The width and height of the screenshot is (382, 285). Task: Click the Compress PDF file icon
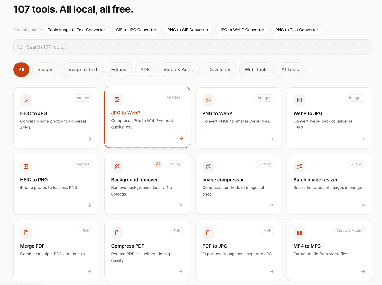click(117, 233)
